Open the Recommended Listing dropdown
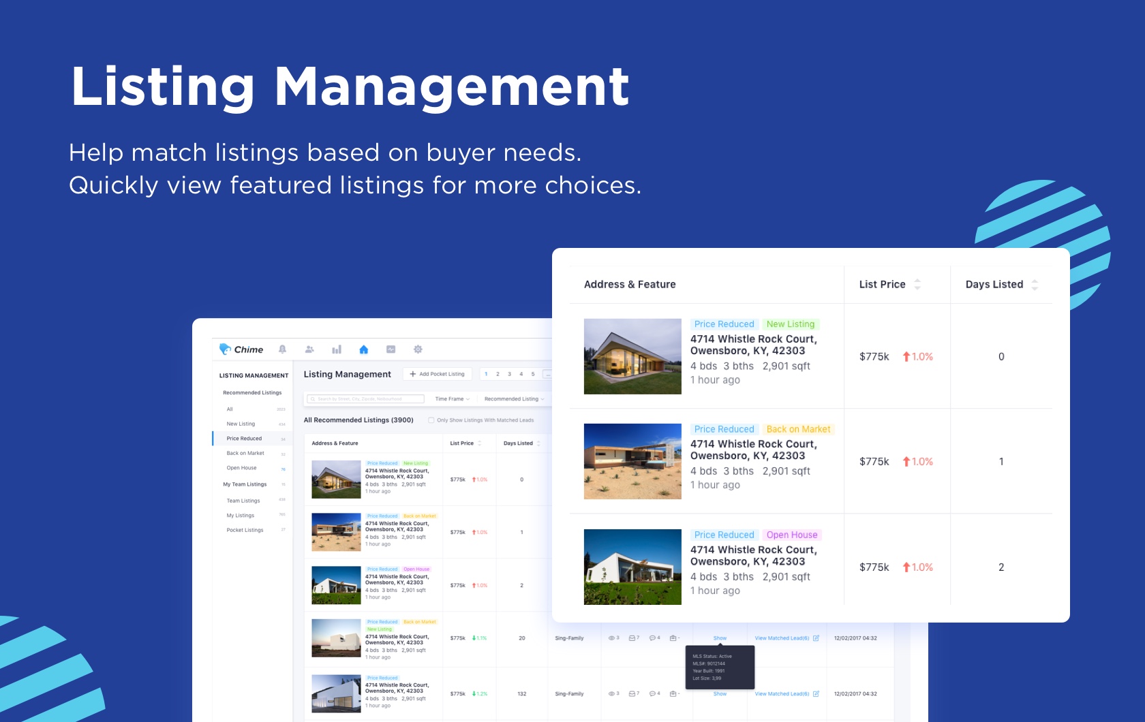This screenshot has height=722, width=1145. [x=514, y=399]
